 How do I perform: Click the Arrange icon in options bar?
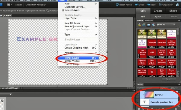(48, 11)
